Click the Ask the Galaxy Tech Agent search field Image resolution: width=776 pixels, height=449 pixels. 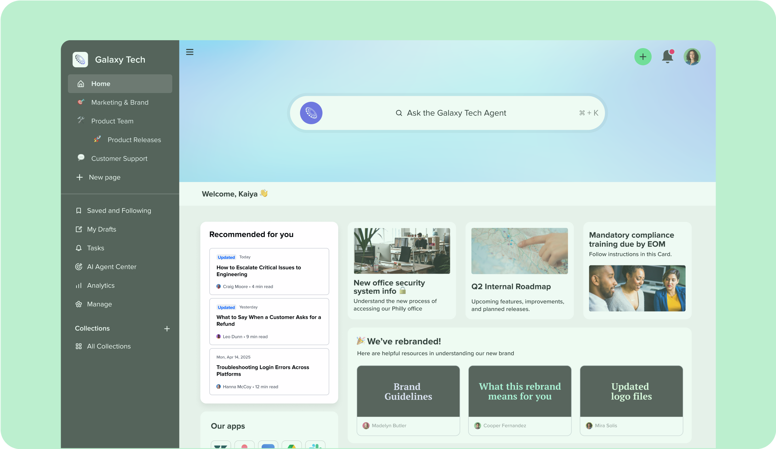pos(456,113)
